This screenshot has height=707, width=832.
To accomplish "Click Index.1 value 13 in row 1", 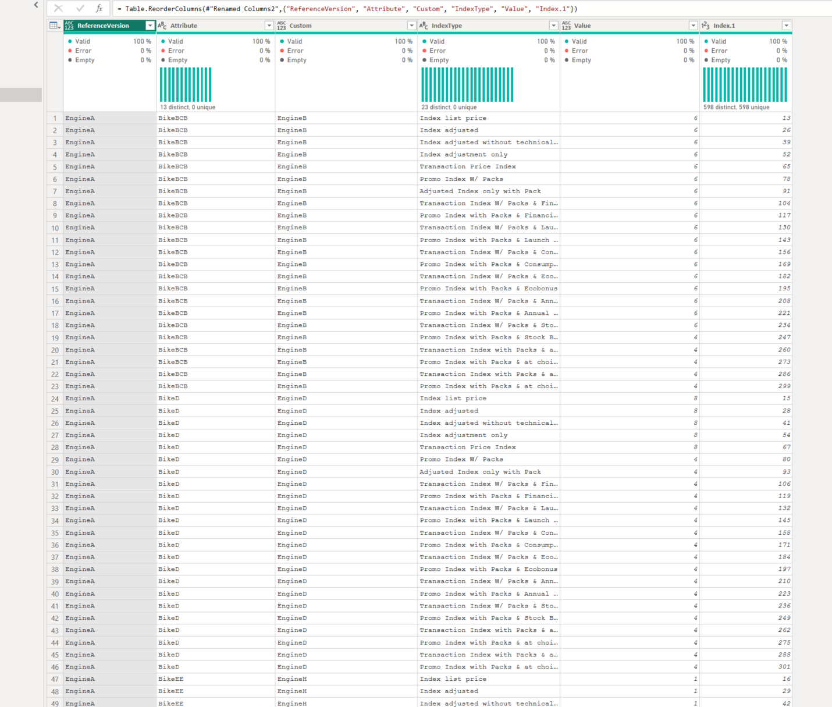I will tap(745, 118).
